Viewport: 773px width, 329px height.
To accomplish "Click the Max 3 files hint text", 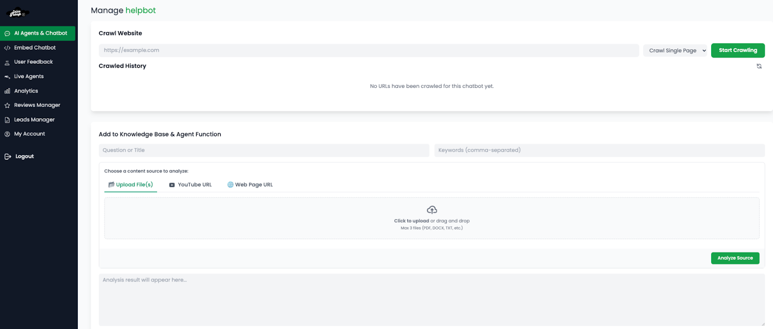I will click(432, 228).
